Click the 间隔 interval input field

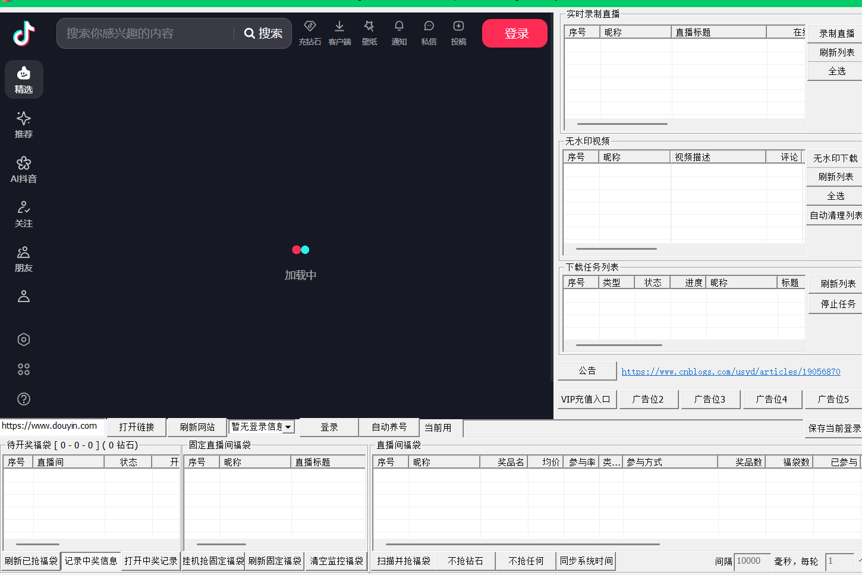tap(751, 561)
